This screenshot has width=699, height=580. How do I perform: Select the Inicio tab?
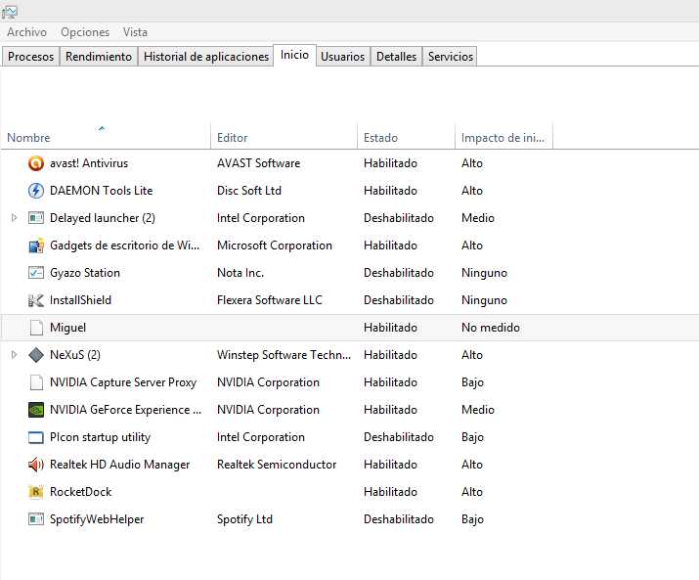294,56
